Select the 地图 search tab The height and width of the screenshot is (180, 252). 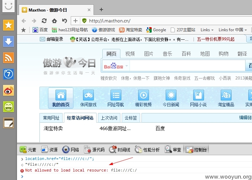205,54
